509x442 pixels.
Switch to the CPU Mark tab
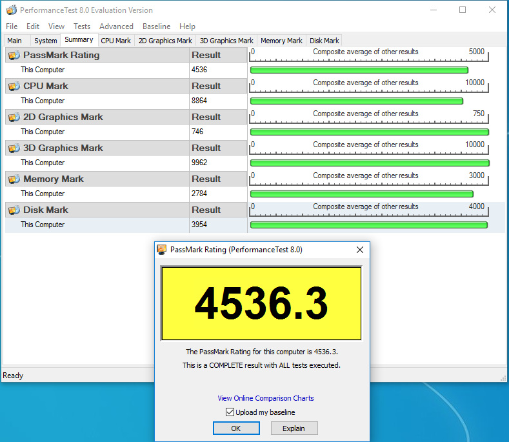pos(116,41)
